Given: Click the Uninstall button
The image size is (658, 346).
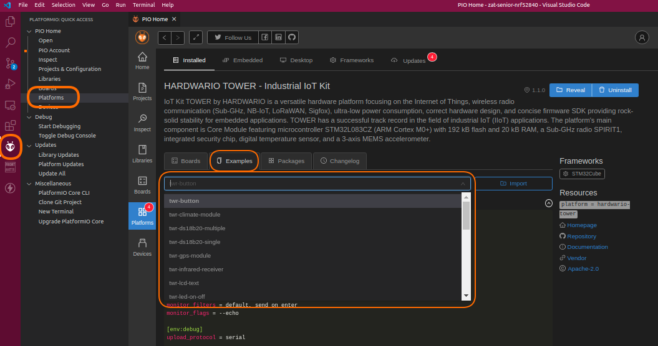Looking at the screenshot, I should [x=615, y=90].
